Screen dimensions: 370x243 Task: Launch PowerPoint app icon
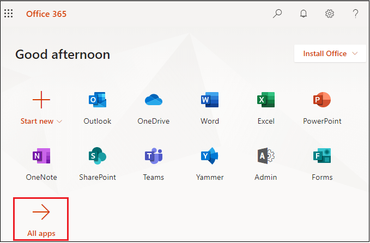322,100
